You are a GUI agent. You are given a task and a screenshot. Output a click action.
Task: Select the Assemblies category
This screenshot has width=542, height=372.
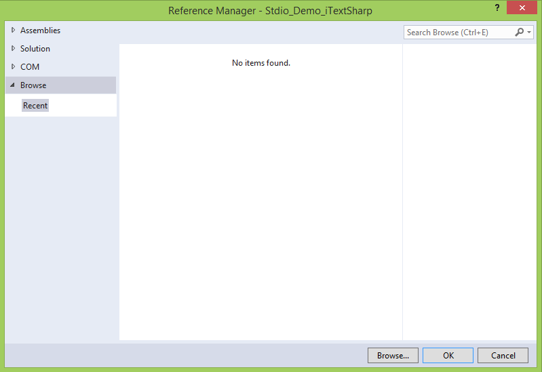[40, 30]
